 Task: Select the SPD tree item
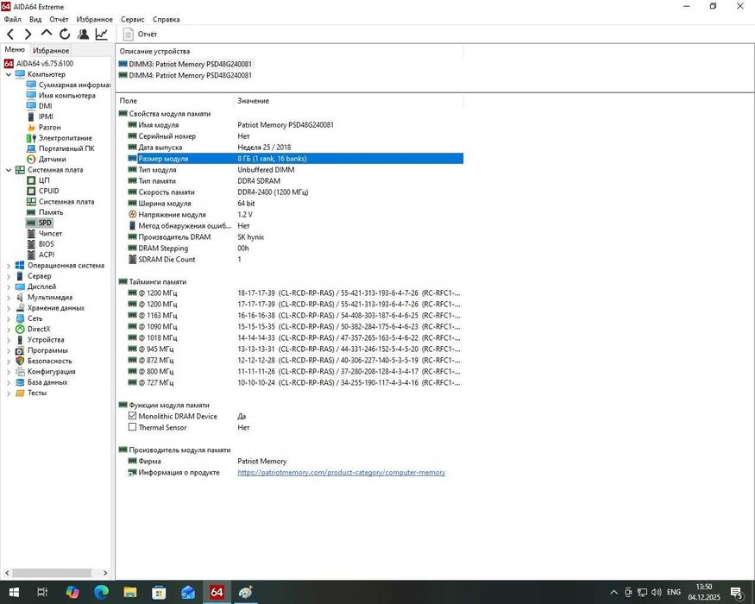(x=40, y=223)
